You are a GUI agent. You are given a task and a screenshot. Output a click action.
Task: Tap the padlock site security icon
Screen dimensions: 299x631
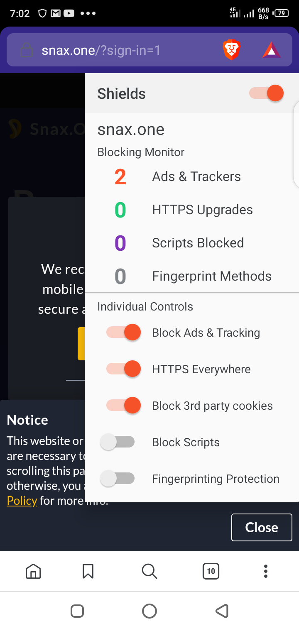27,50
